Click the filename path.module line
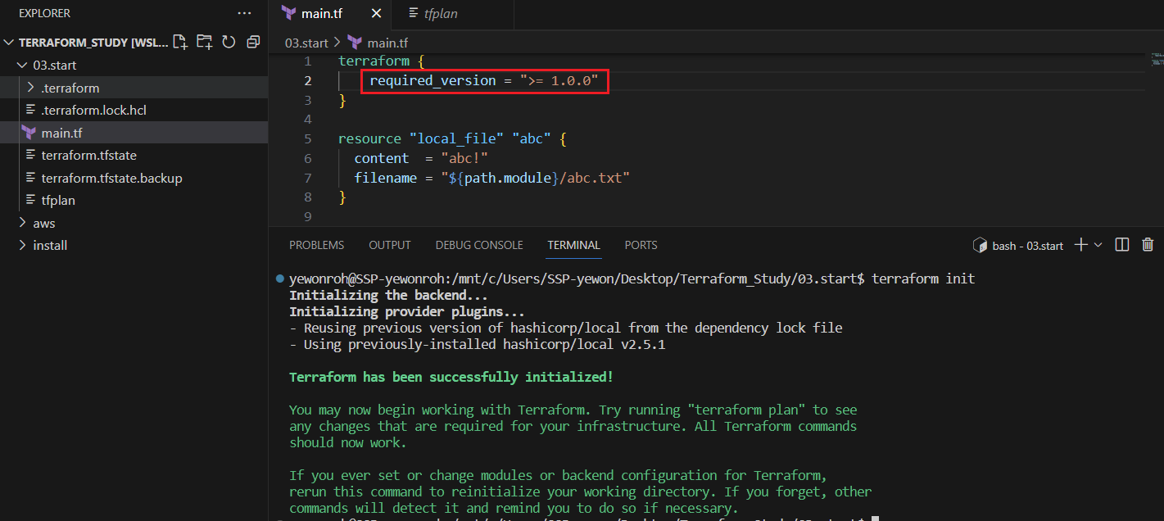 (x=491, y=178)
